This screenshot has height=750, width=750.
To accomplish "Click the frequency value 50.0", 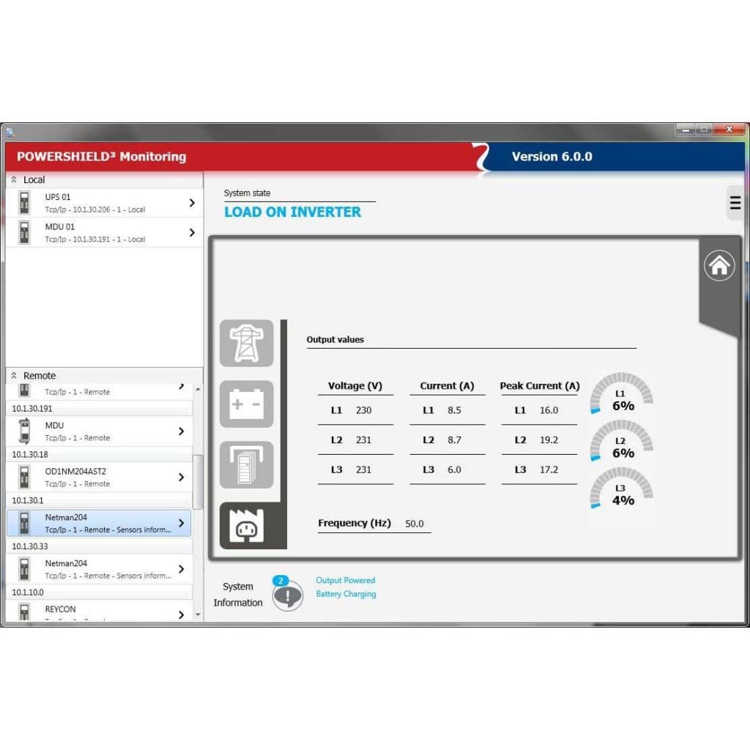I will pyautogui.click(x=415, y=524).
